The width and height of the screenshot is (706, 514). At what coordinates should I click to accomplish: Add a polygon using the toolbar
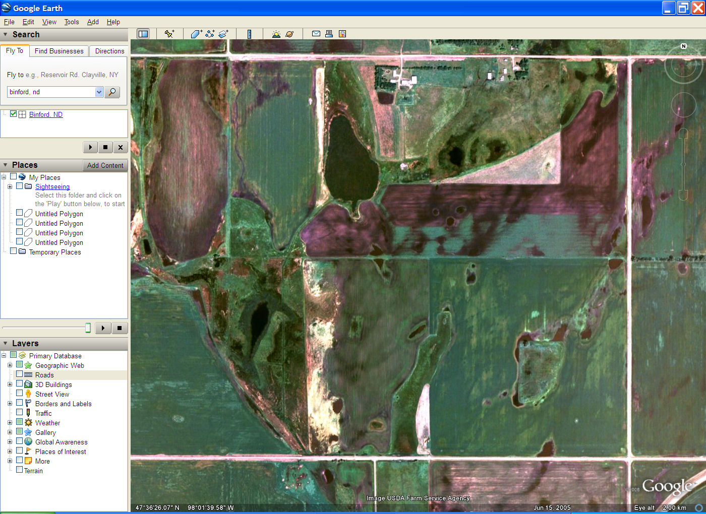(196, 34)
